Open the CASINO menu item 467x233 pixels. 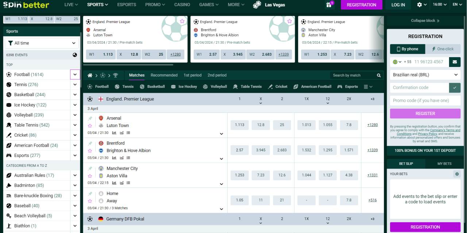click(x=182, y=5)
